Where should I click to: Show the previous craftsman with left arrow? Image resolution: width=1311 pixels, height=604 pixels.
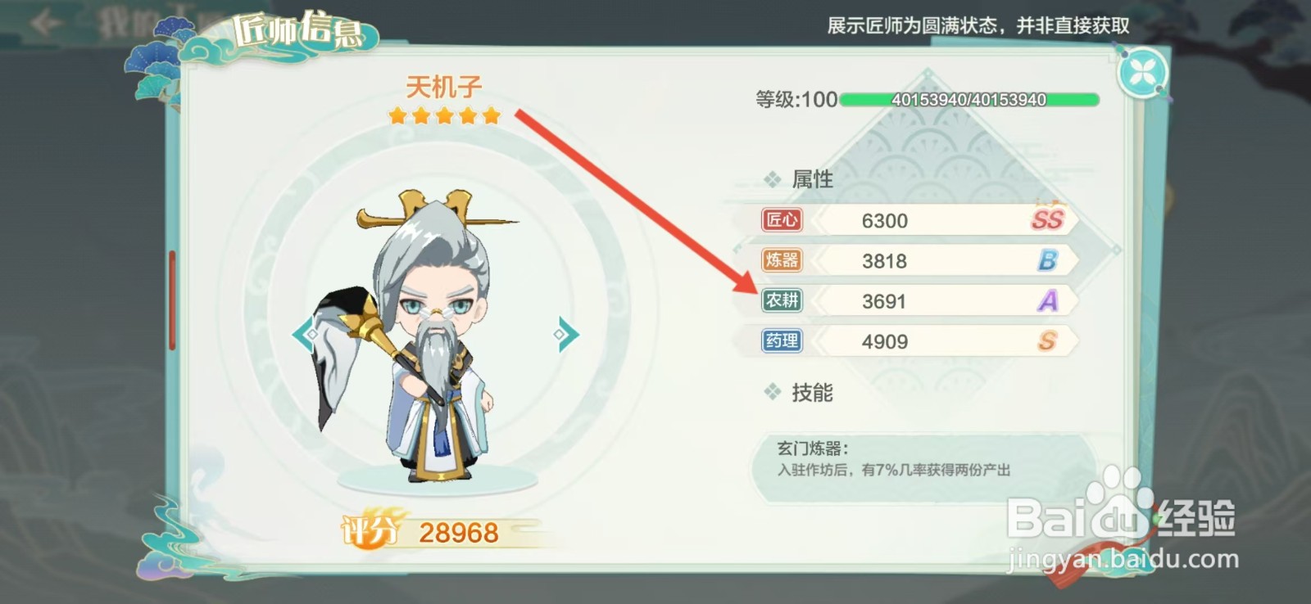(306, 334)
